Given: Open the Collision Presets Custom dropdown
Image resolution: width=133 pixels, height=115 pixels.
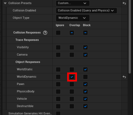Looking at the screenshot, I should [73, 3].
